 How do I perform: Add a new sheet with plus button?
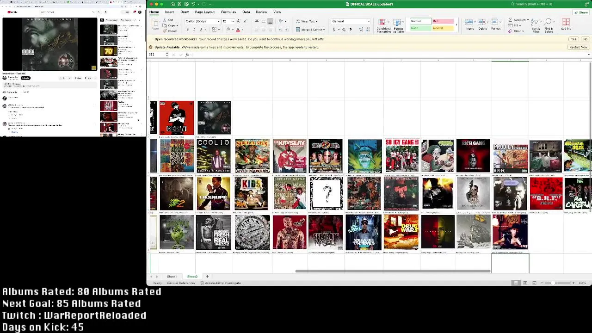[x=207, y=277]
